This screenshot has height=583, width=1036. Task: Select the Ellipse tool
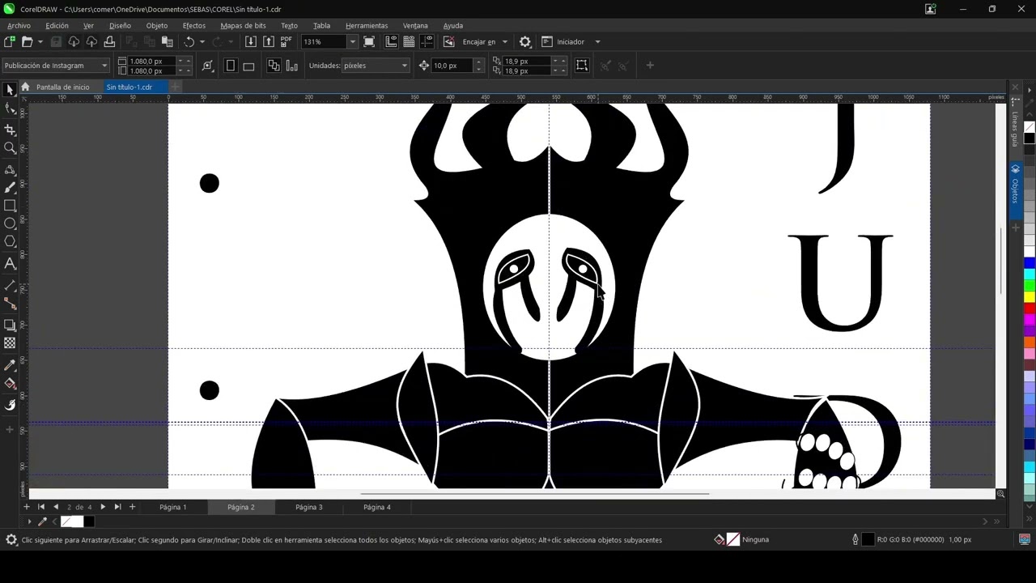click(x=10, y=223)
